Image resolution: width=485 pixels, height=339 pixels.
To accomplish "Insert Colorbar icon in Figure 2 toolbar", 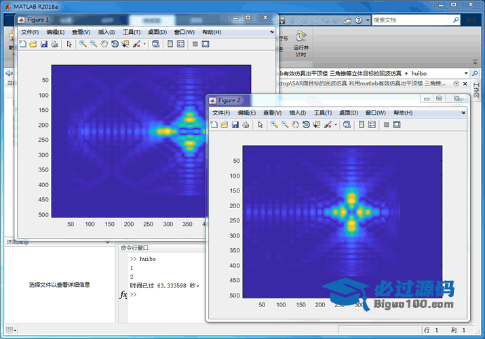I will click(x=362, y=125).
